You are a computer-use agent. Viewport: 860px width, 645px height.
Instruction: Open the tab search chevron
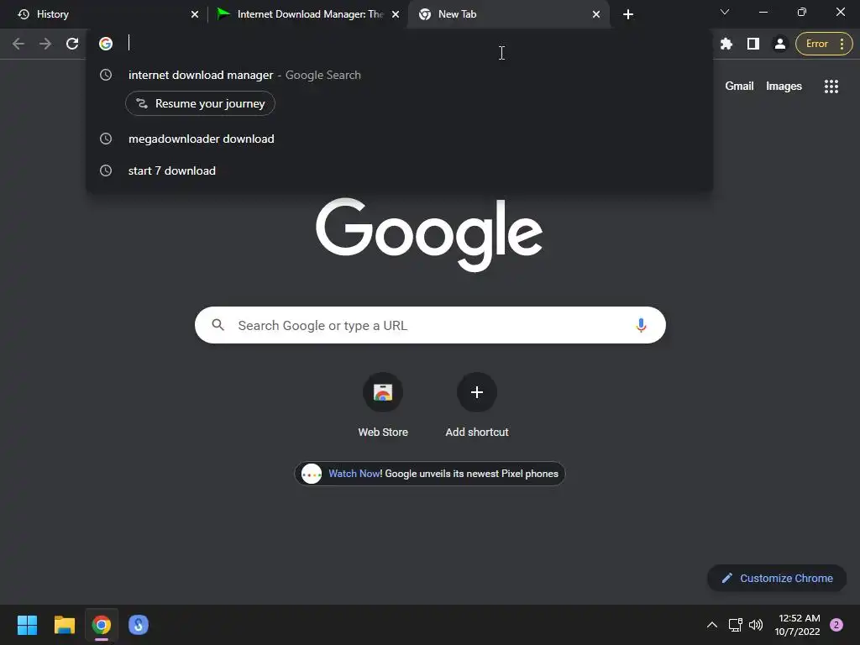725,12
